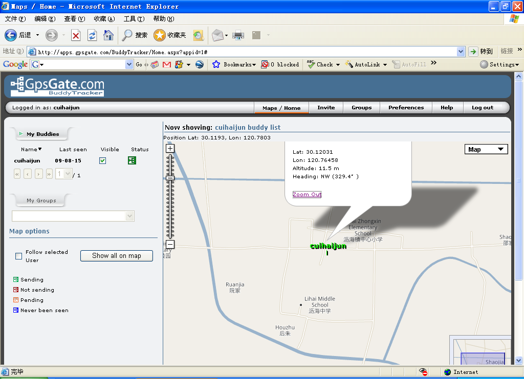Click the first page arrow in buddy pager

(x=17, y=174)
